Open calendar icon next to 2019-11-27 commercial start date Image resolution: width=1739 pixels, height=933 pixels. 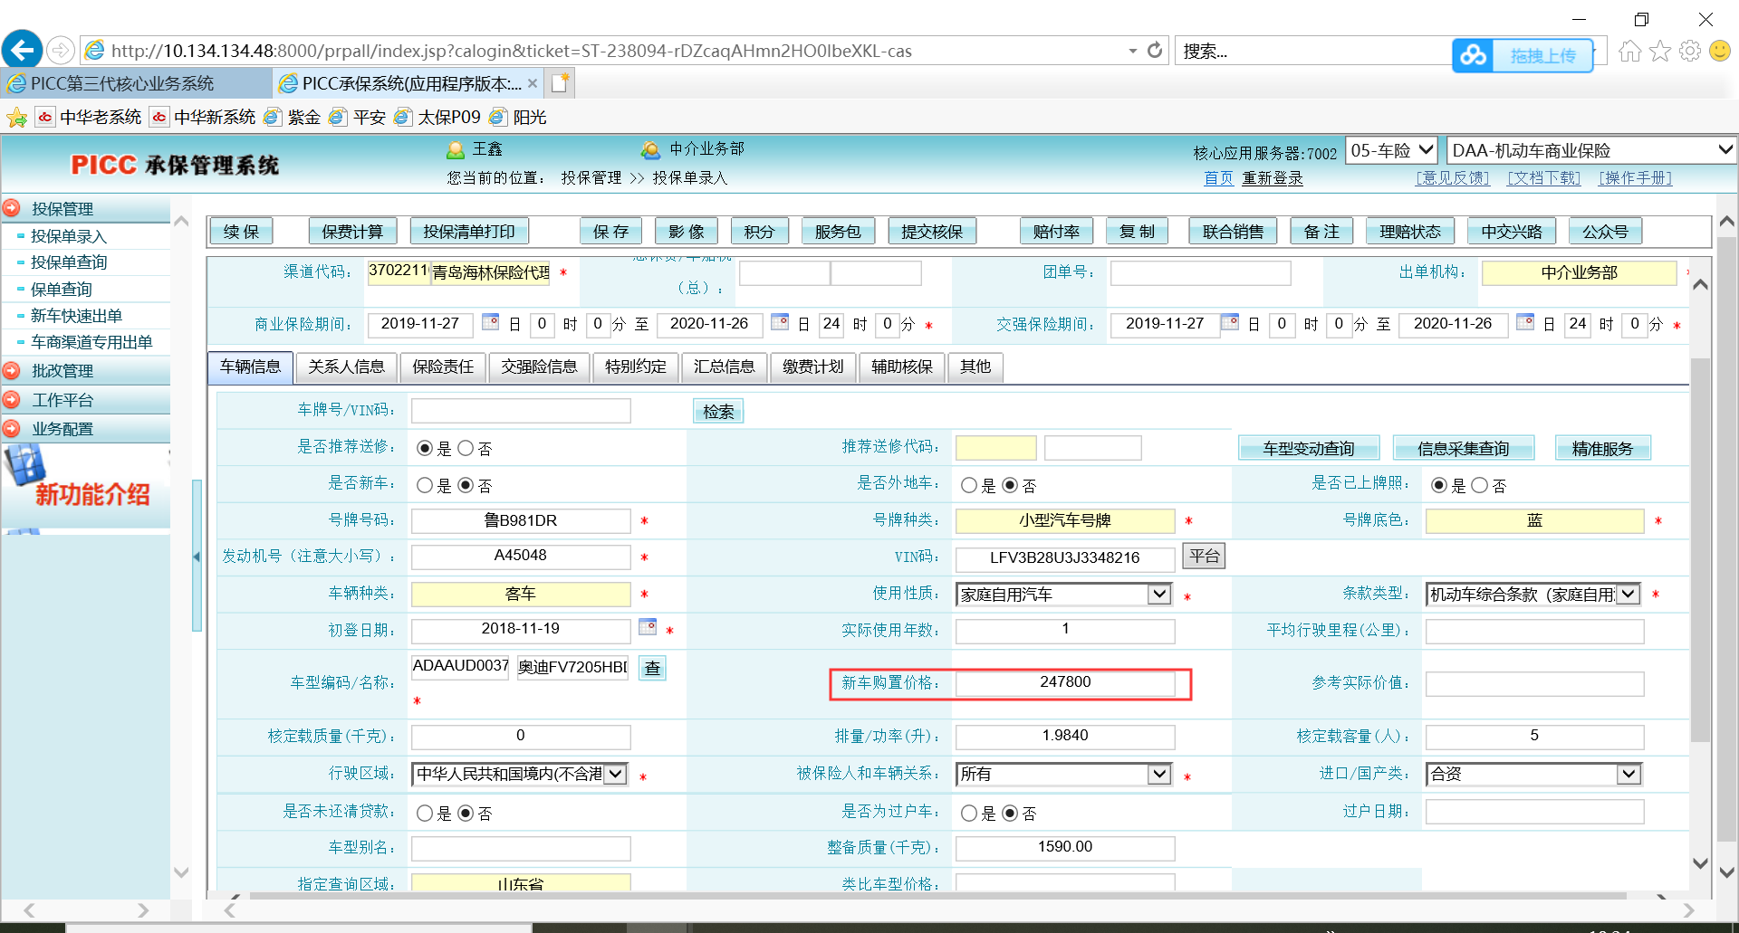click(x=490, y=322)
